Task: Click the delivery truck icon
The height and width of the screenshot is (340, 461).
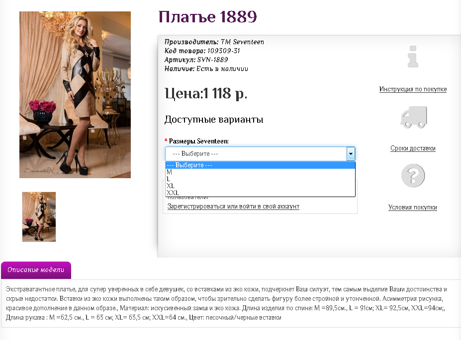Action: [x=414, y=117]
